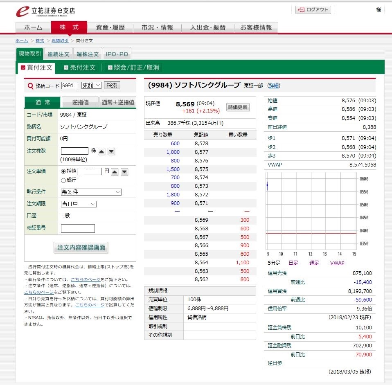Screen dimensions: 392x385
Task: Select the 逆指値 order type tab
Action: (x=80, y=102)
